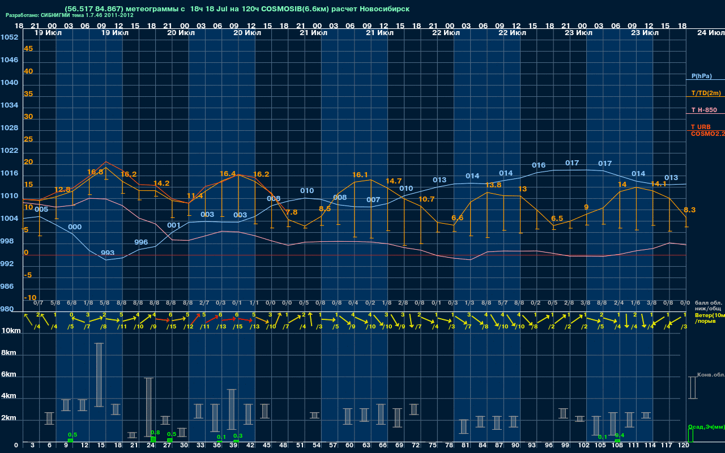Click the temperature value 16.4
Screen dimensions: 725x453
[x=228, y=173]
